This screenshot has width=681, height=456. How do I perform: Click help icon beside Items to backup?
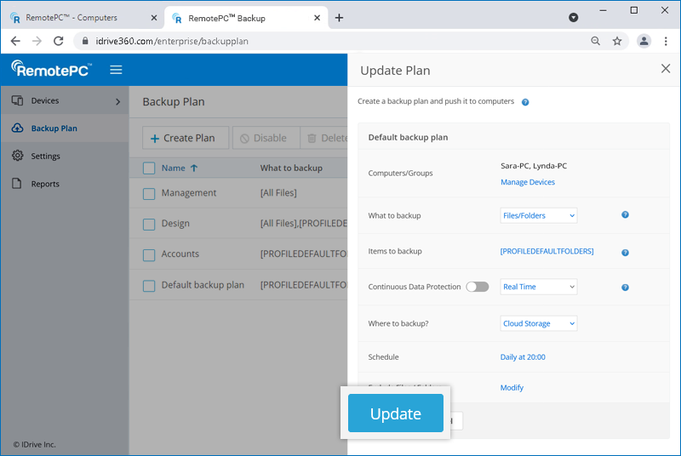(625, 253)
